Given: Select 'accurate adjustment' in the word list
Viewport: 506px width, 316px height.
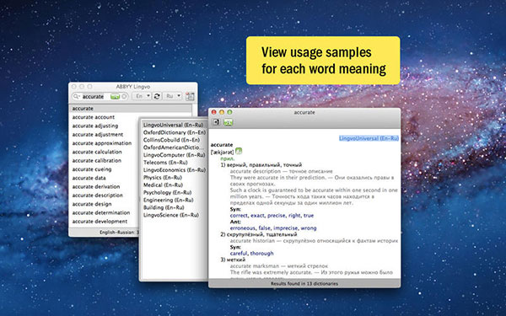Looking at the screenshot, I should [98, 135].
